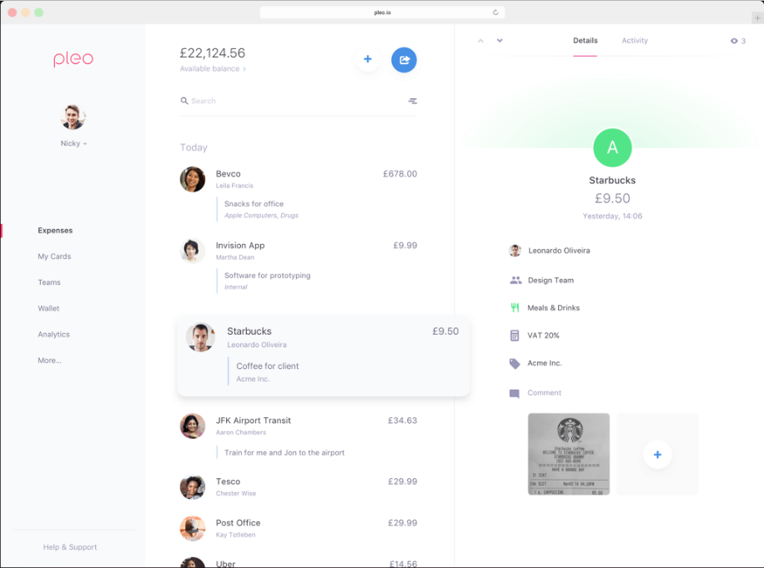Click Leila Francis's avatar
The height and width of the screenshot is (568, 764).
pos(193,180)
